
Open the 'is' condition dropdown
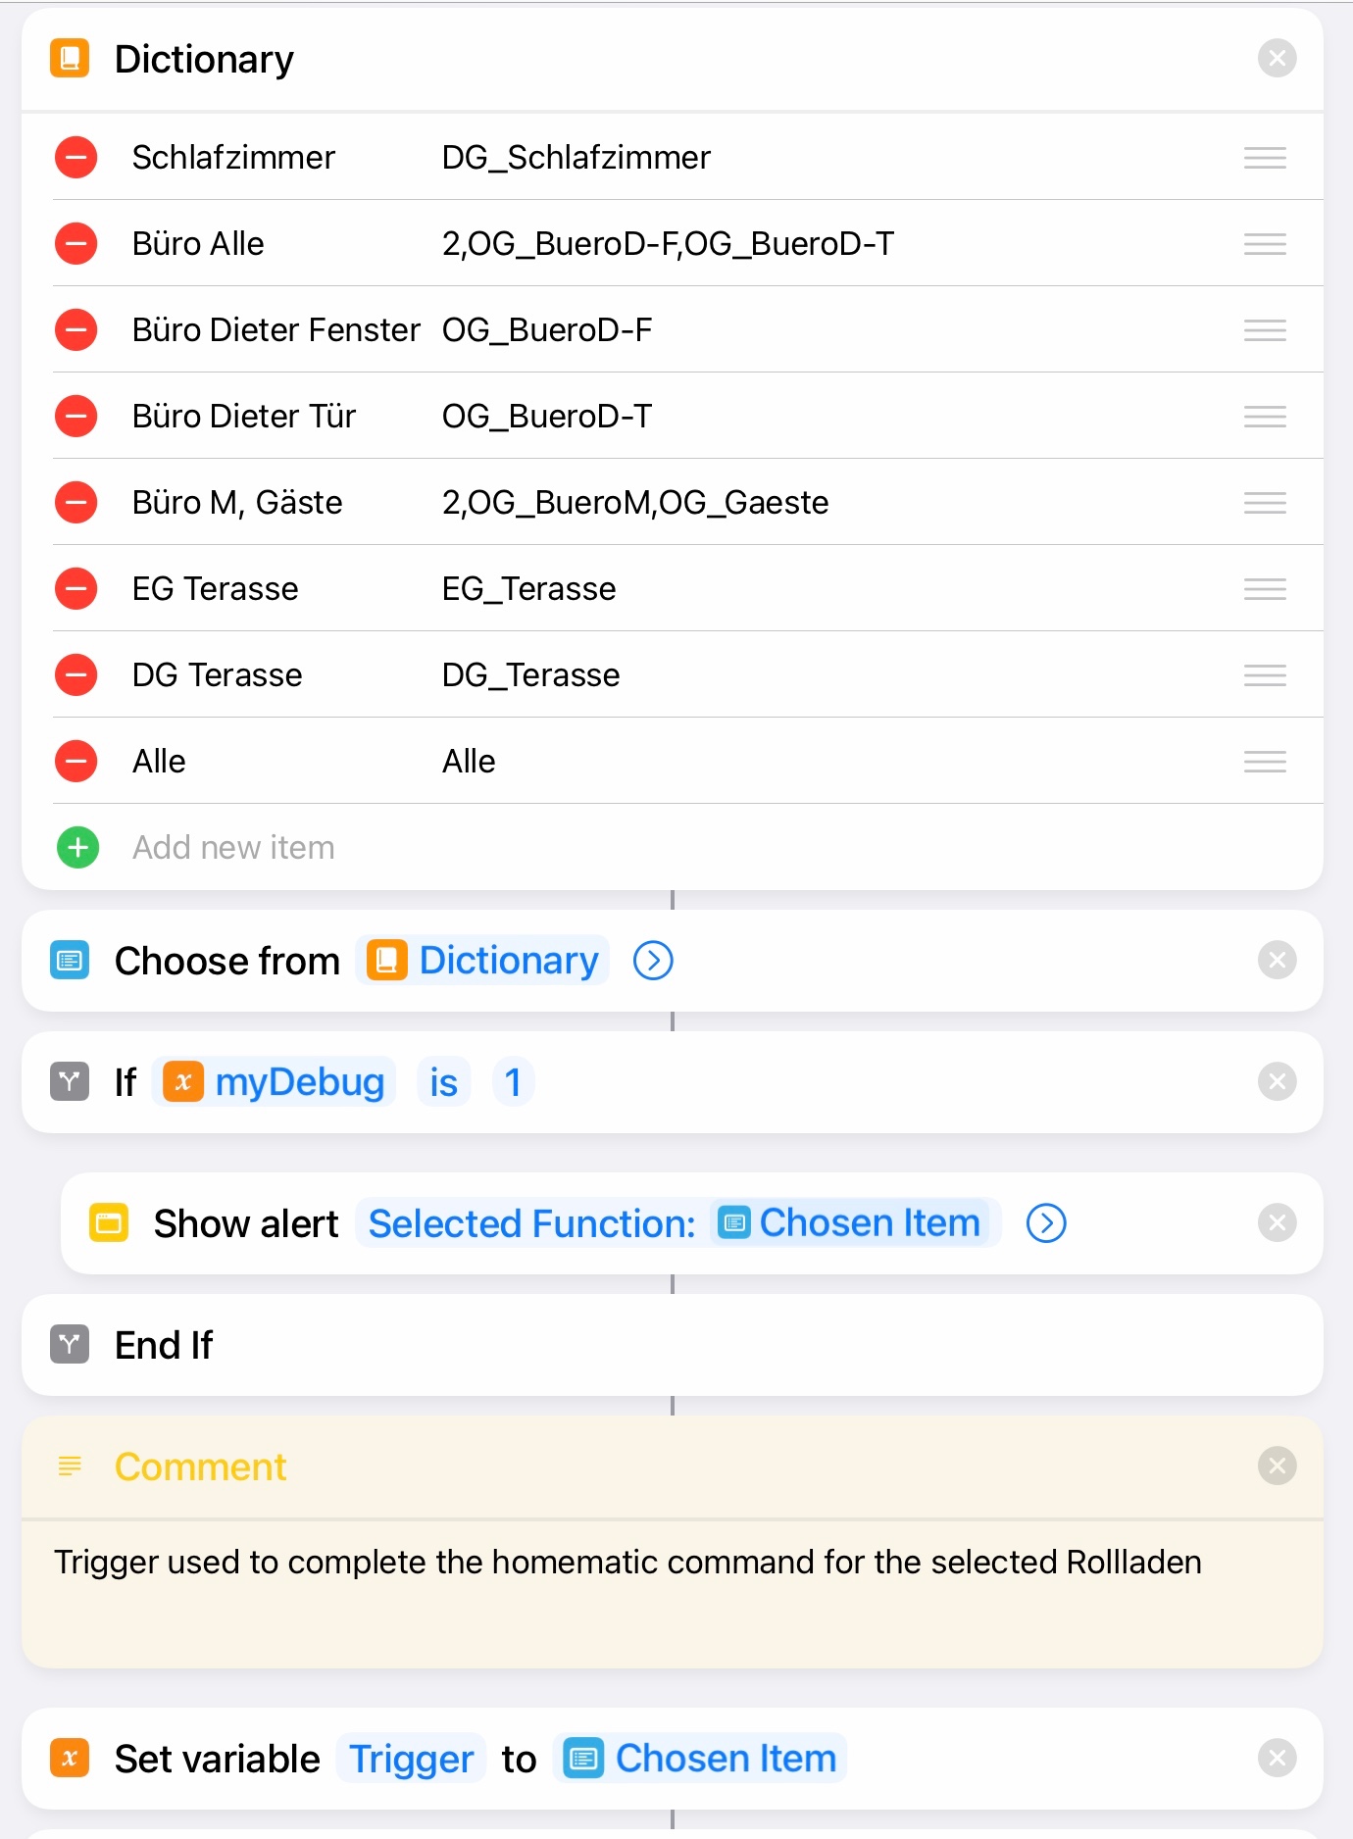pyautogui.click(x=443, y=1082)
